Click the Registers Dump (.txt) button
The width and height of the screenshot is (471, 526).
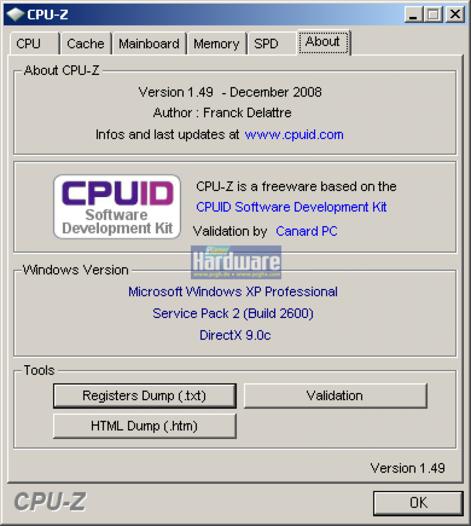(x=145, y=396)
